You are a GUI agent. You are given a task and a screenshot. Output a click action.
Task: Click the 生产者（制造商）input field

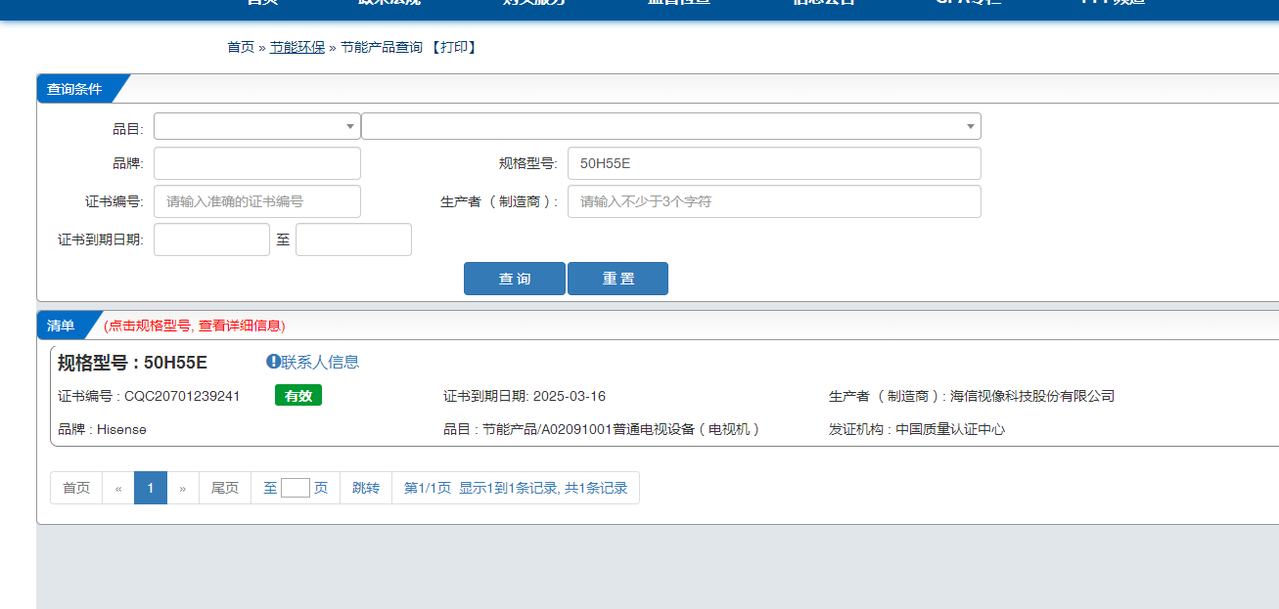pos(774,201)
